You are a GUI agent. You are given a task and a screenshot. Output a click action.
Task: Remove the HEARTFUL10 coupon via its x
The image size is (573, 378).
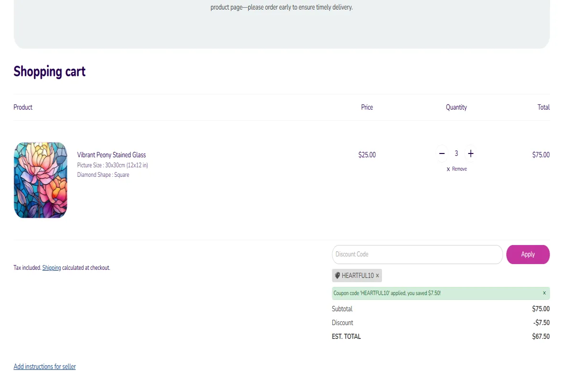point(377,276)
